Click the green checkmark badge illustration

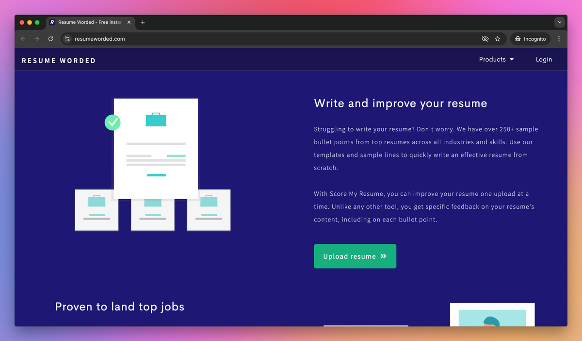(113, 122)
